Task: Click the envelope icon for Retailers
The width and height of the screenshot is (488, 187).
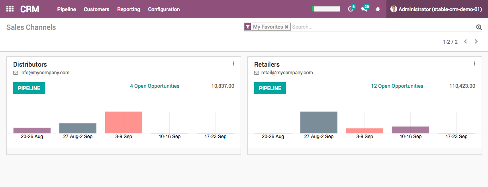Action: point(257,73)
